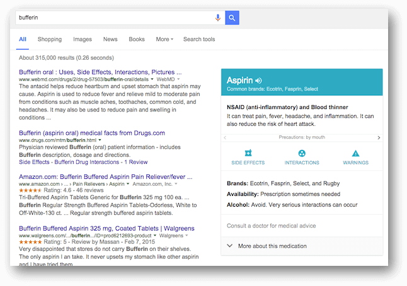Open the Side Effects sitelink under Drugs.com

point(34,162)
